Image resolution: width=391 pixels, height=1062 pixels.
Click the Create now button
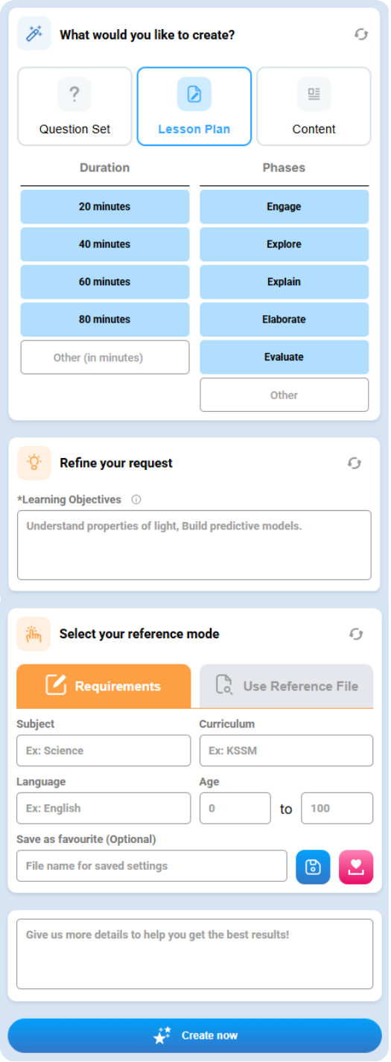point(195,1035)
